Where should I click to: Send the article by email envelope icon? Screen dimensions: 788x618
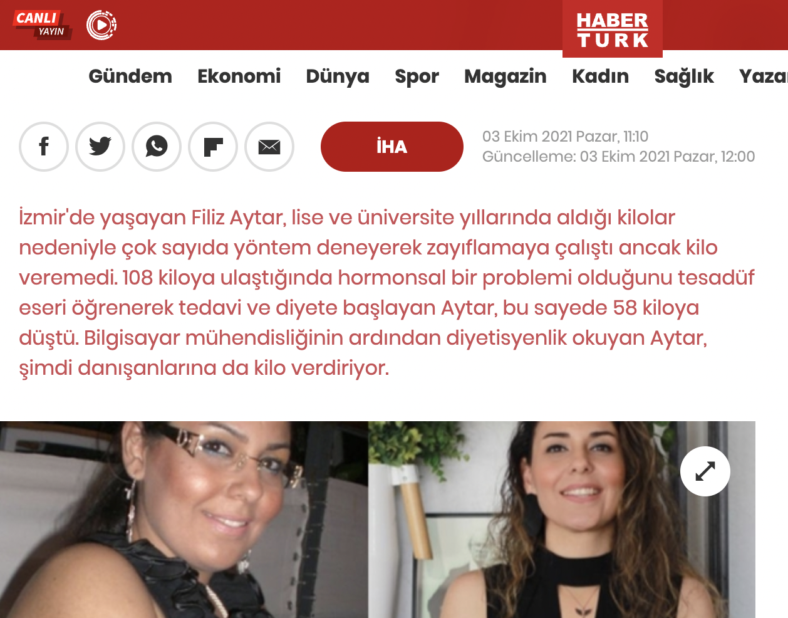pos(269,147)
